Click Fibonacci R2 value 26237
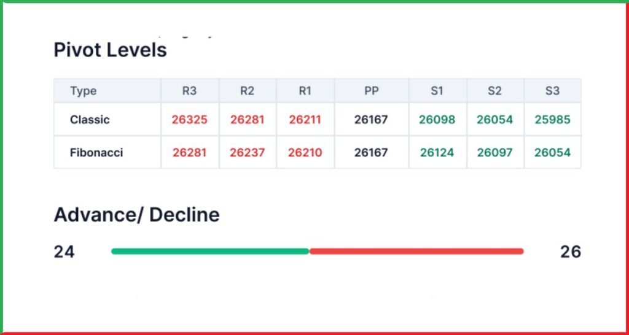 247,152
